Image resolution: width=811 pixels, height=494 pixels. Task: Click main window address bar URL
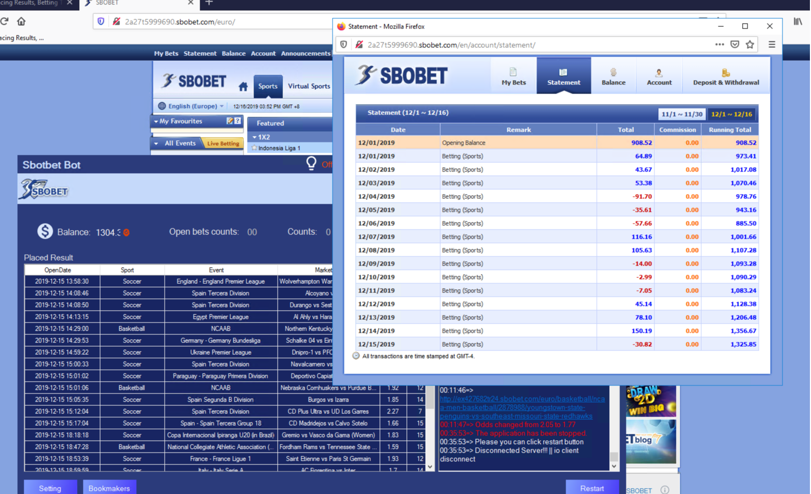pos(180,22)
